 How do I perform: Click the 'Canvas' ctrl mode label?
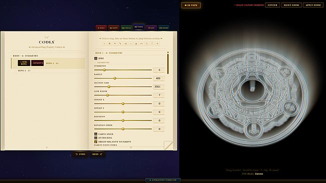pyautogui.click(x=259, y=174)
